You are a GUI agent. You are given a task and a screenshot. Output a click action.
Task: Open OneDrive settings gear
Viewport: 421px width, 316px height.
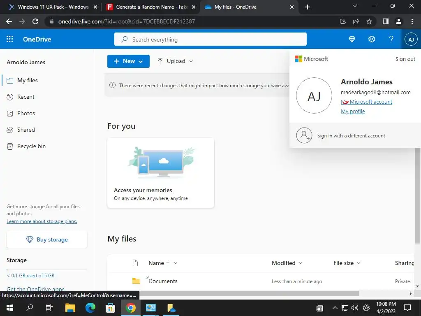(372, 39)
